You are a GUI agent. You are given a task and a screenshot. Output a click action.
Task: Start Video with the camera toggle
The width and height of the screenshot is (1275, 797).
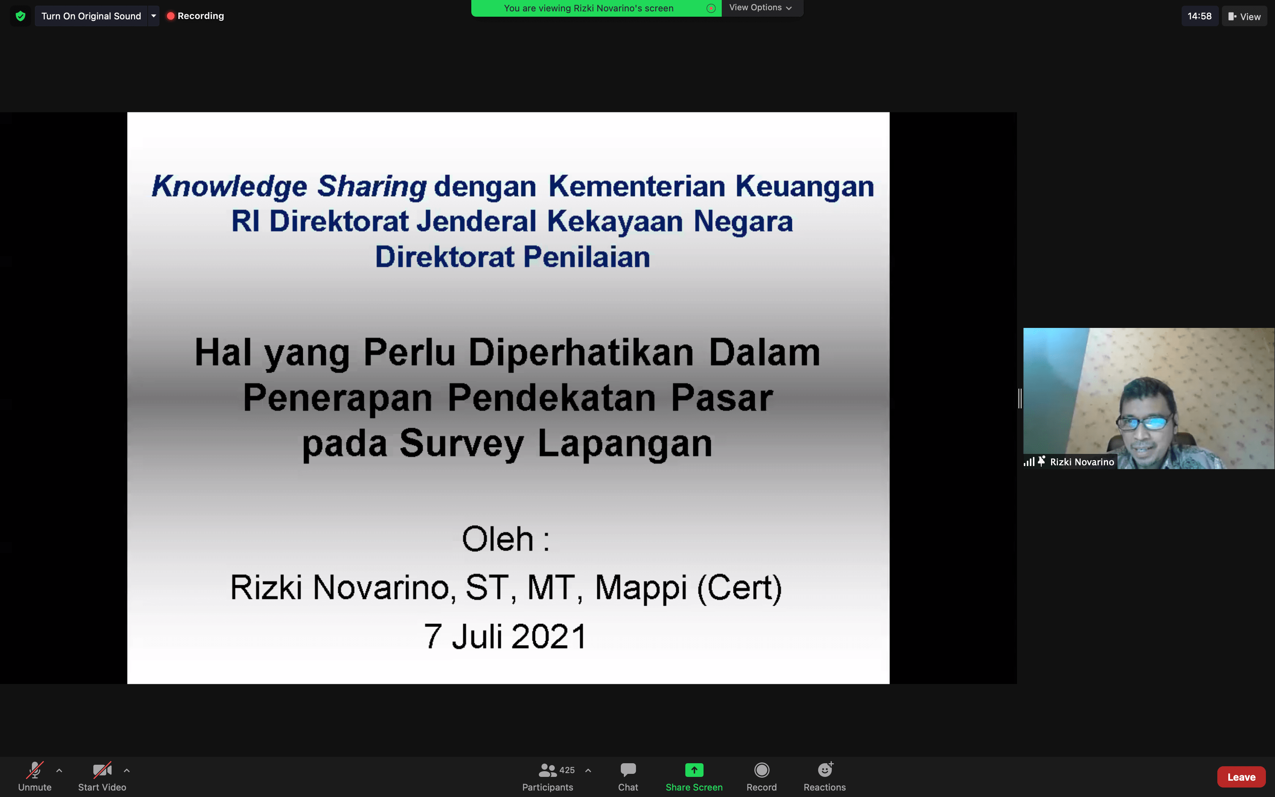point(102,770)
